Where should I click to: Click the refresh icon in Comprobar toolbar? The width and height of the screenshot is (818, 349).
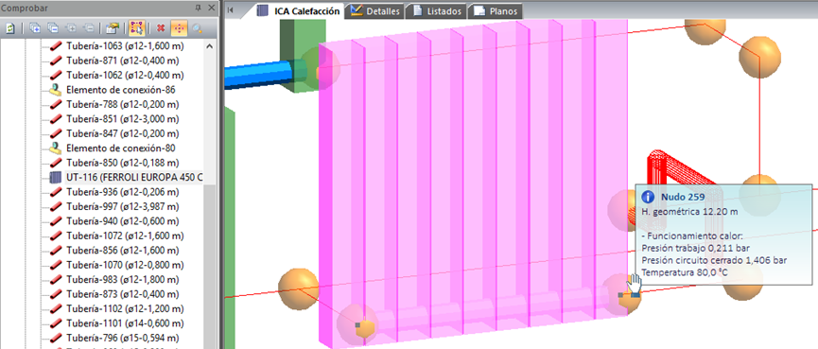click(10, 28)
